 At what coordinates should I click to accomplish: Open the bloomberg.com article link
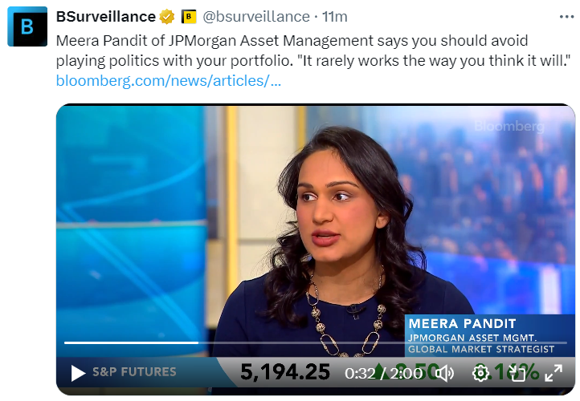169,81
